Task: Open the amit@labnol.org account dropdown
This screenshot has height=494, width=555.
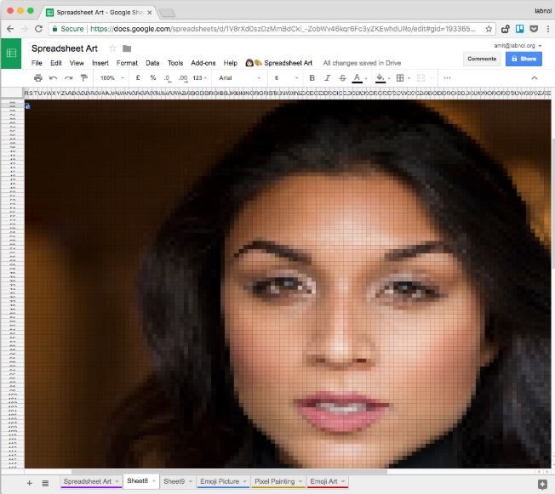Action: [518, 46]
